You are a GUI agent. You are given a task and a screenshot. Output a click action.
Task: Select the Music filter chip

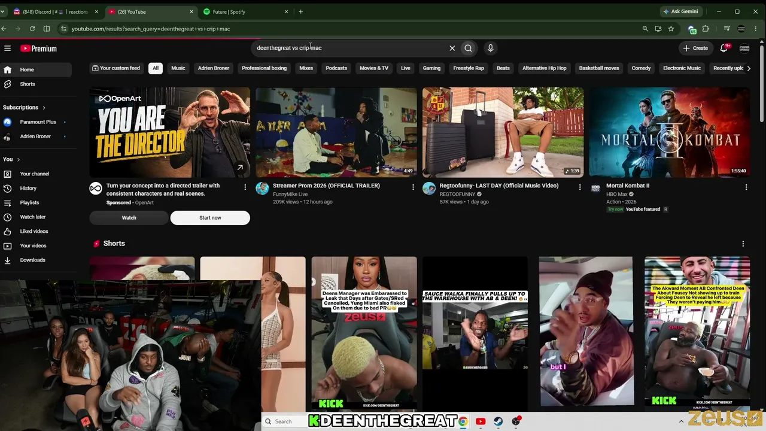tap(178, 68)
